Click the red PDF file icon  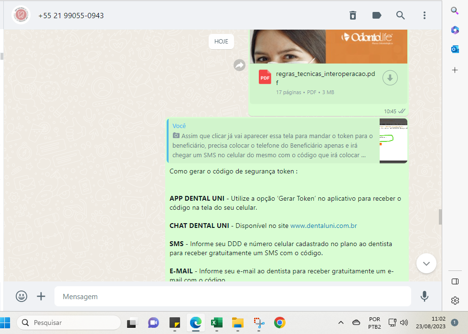265,77
